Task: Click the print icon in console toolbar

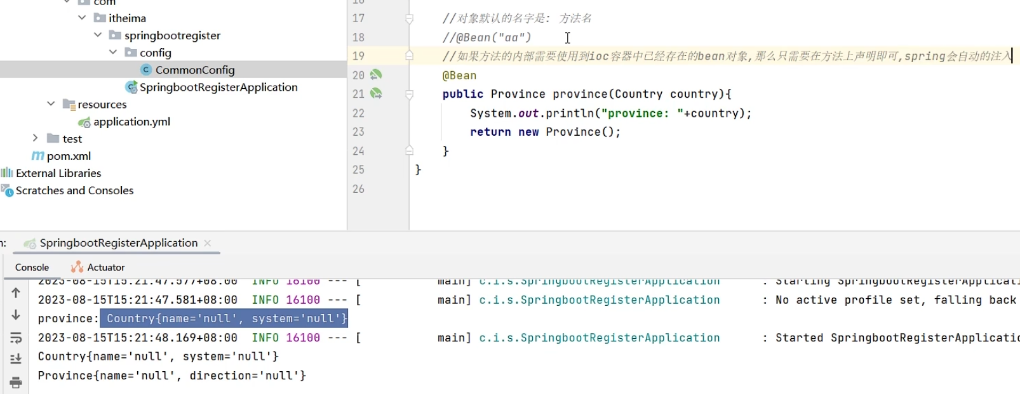Action: (16, 382)
